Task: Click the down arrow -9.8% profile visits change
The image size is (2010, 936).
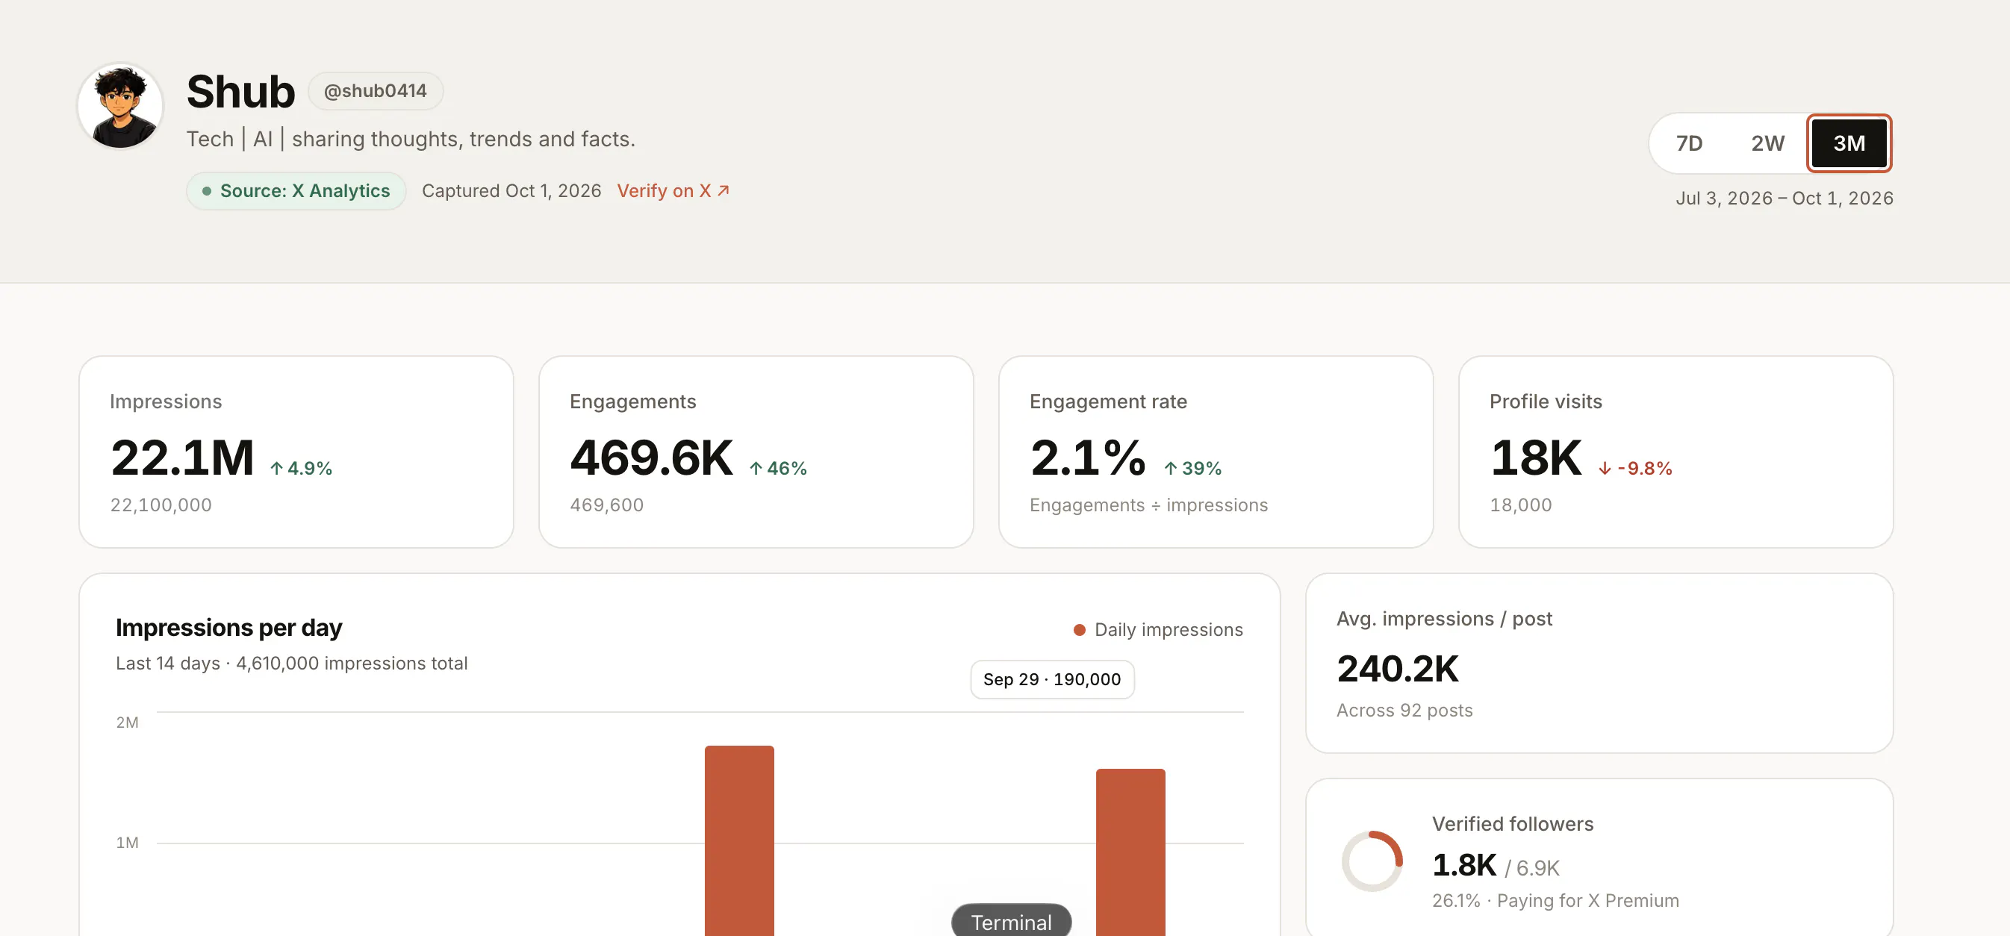Action: pyautogui.click(x=1634, y=469)
